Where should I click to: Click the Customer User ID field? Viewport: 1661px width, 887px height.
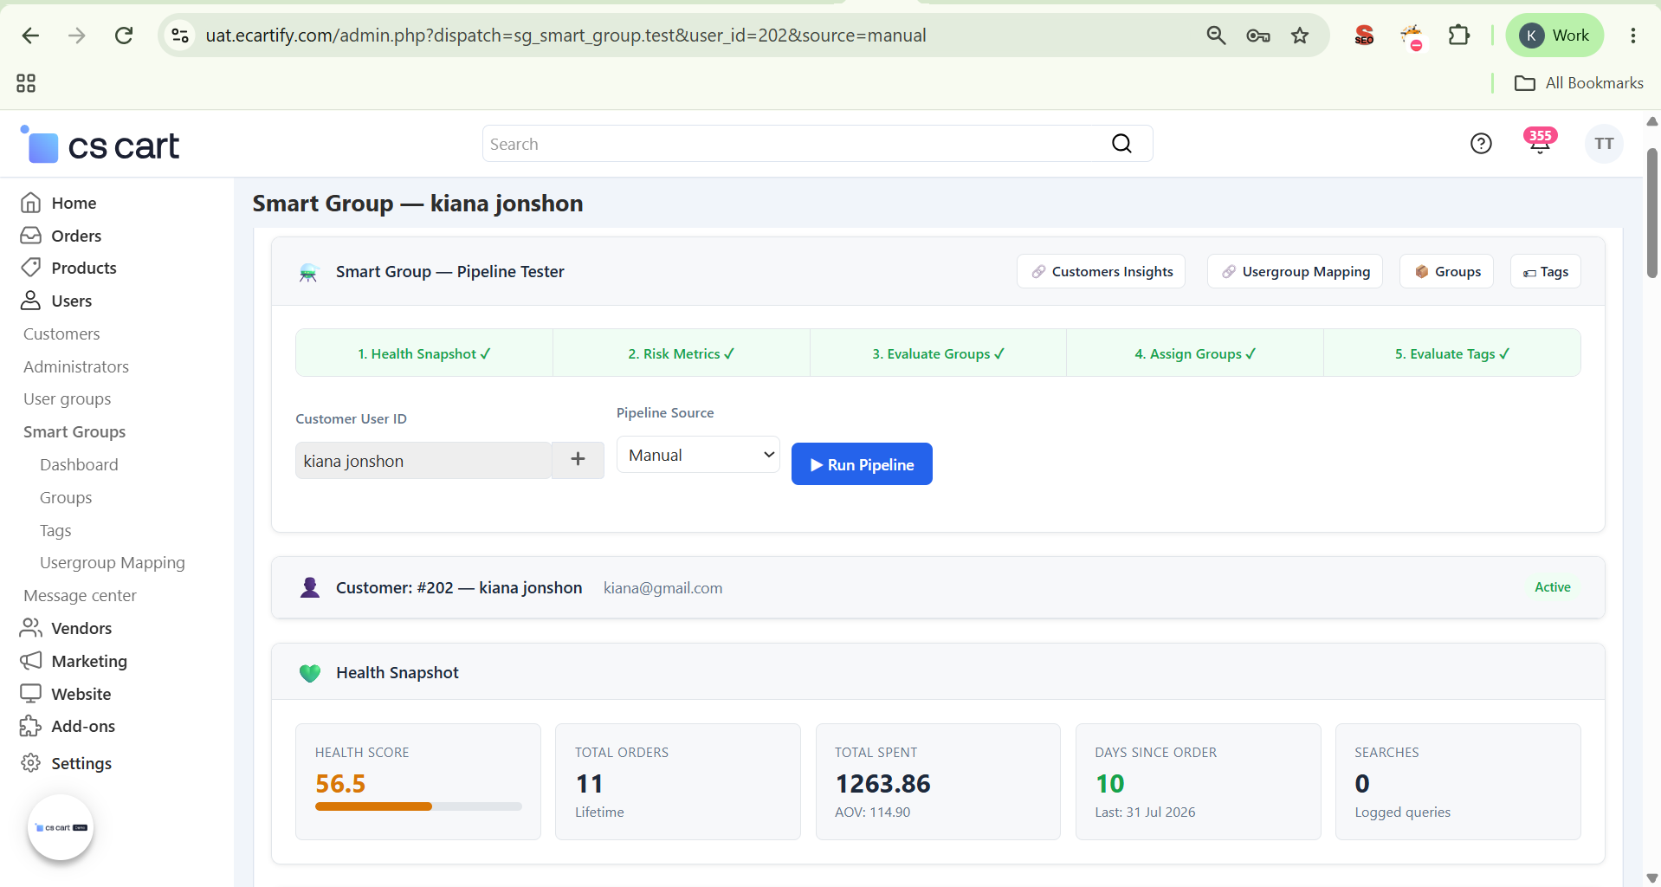coord(423,461)
